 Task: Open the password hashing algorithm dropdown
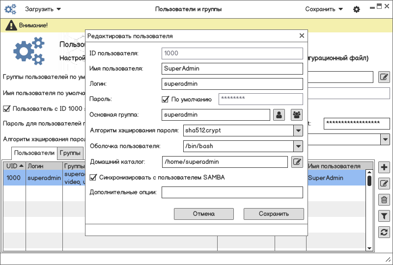298,131
